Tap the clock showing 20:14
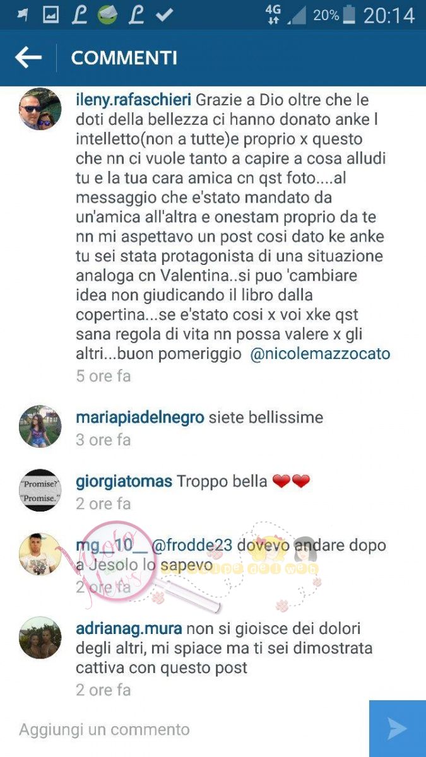 [389, 16]
